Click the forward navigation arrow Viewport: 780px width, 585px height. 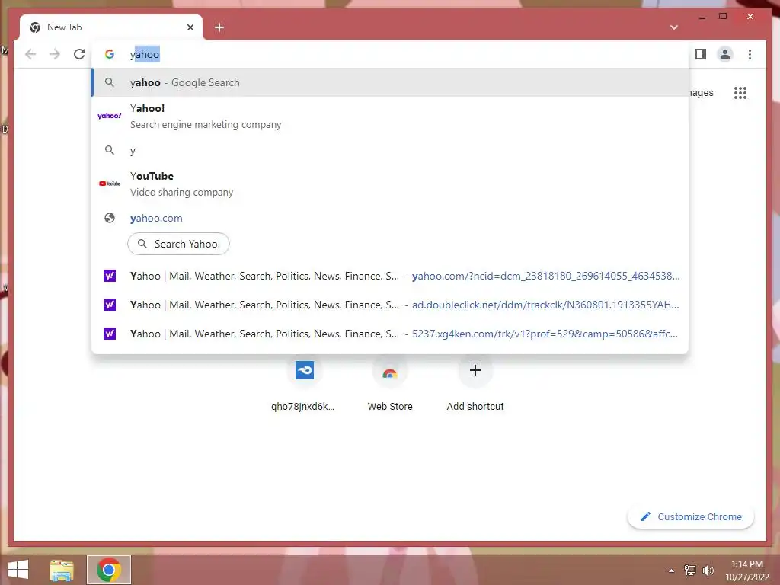coord(55,54)
